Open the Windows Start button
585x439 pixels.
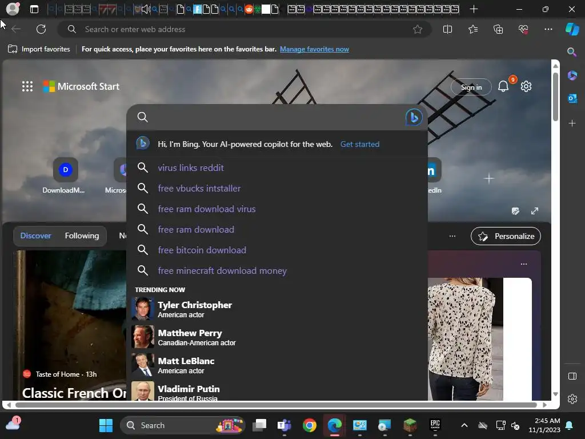(106, 425)
